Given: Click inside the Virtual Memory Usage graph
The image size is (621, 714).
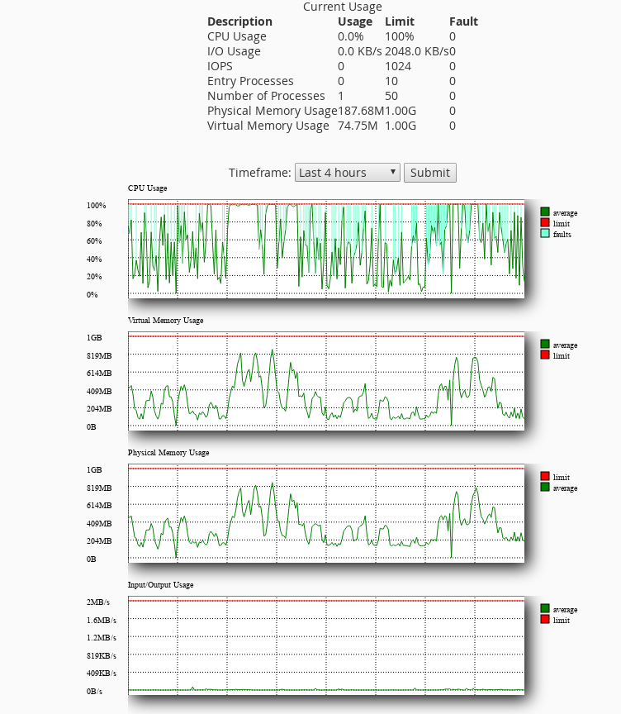Looking at the screenshot, I should [325, 381].
